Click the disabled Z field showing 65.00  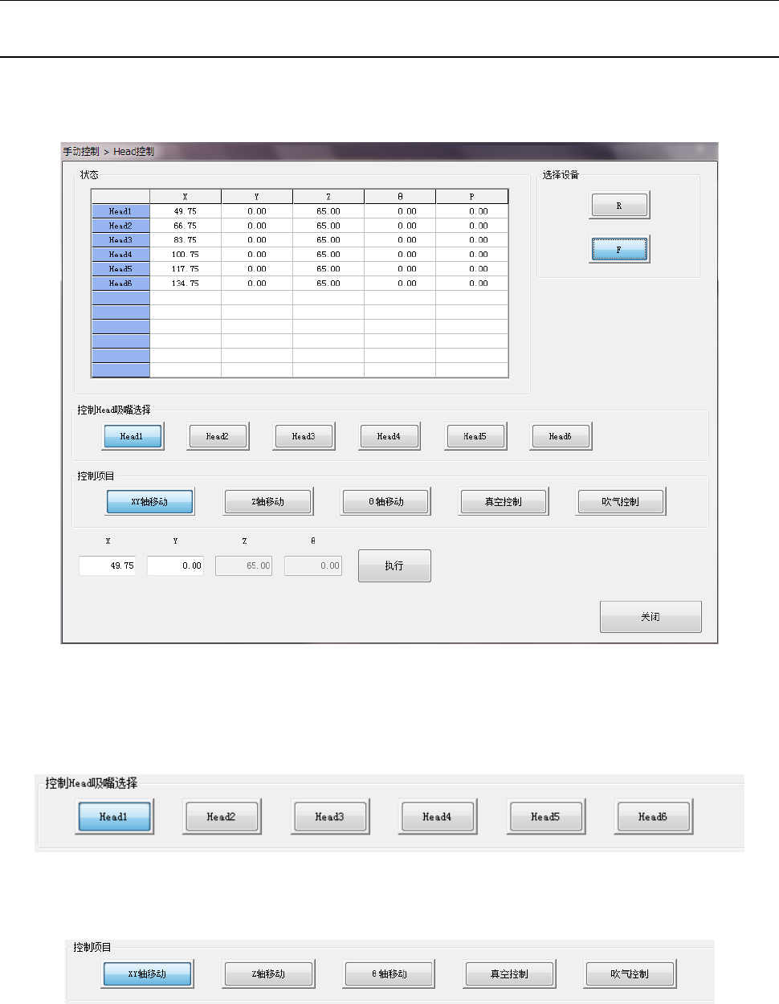click(x=243, y=565)
